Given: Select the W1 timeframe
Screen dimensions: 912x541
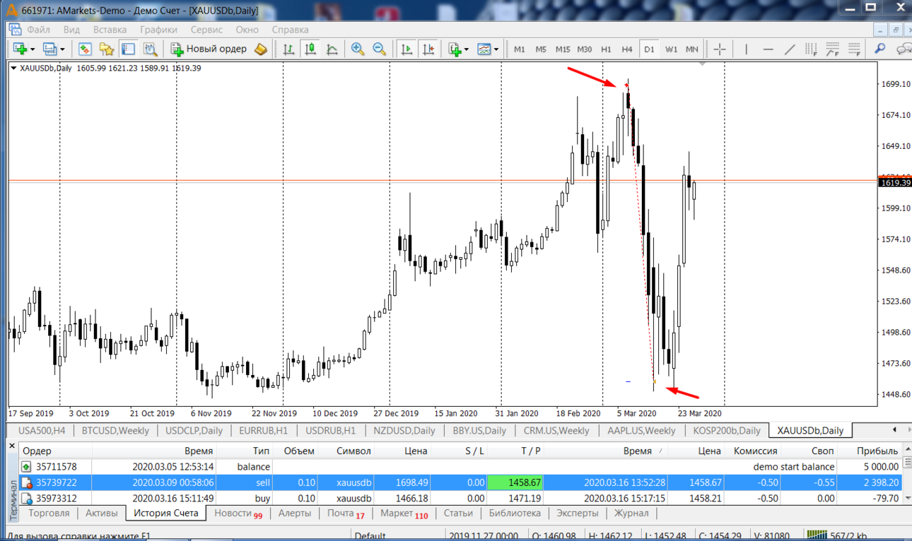Looking at the screenshot, I should (x=671, y=49).
